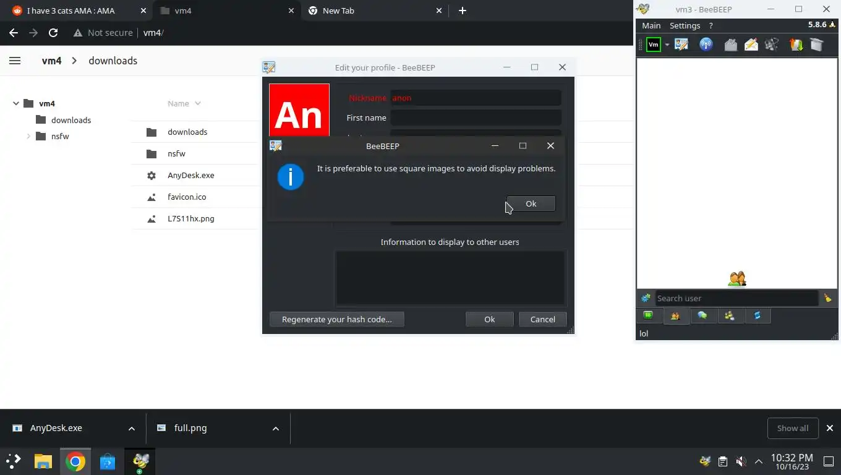The image size is (841, 475).
Task: Click the grayed group chat icon in vm3 toolbar
Action: 771,45
